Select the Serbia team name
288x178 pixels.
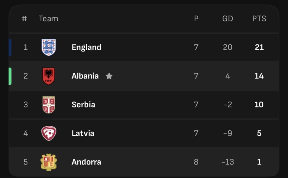83,105
